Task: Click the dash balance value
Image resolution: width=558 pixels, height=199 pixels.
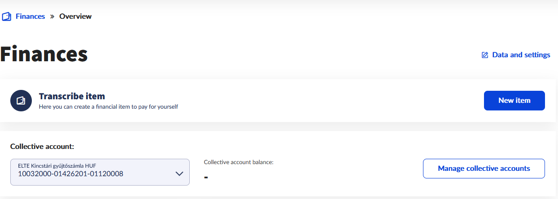Action: click(206, 178)
